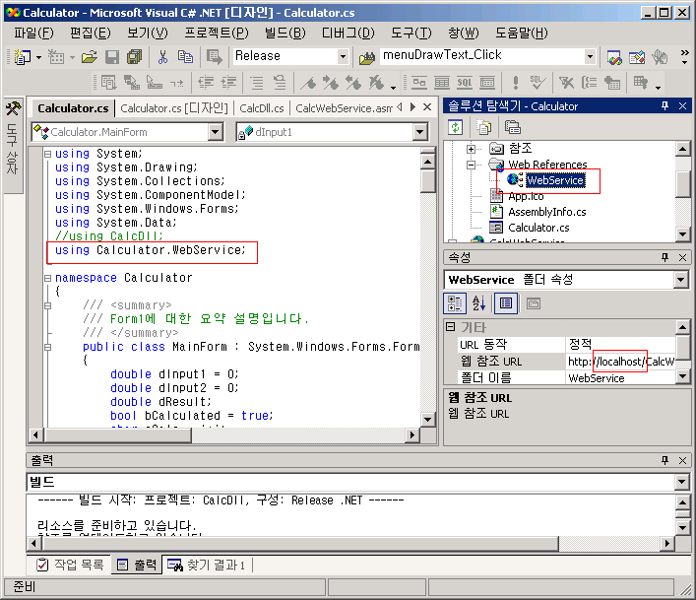696x600 pixels.
Task: Open a file with the Open toolbar icon
Action: (x=90, y=57)
